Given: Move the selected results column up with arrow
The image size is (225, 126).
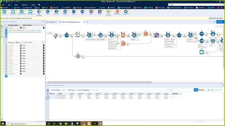Looking at the screenshot, I should [x=93, y=90].
